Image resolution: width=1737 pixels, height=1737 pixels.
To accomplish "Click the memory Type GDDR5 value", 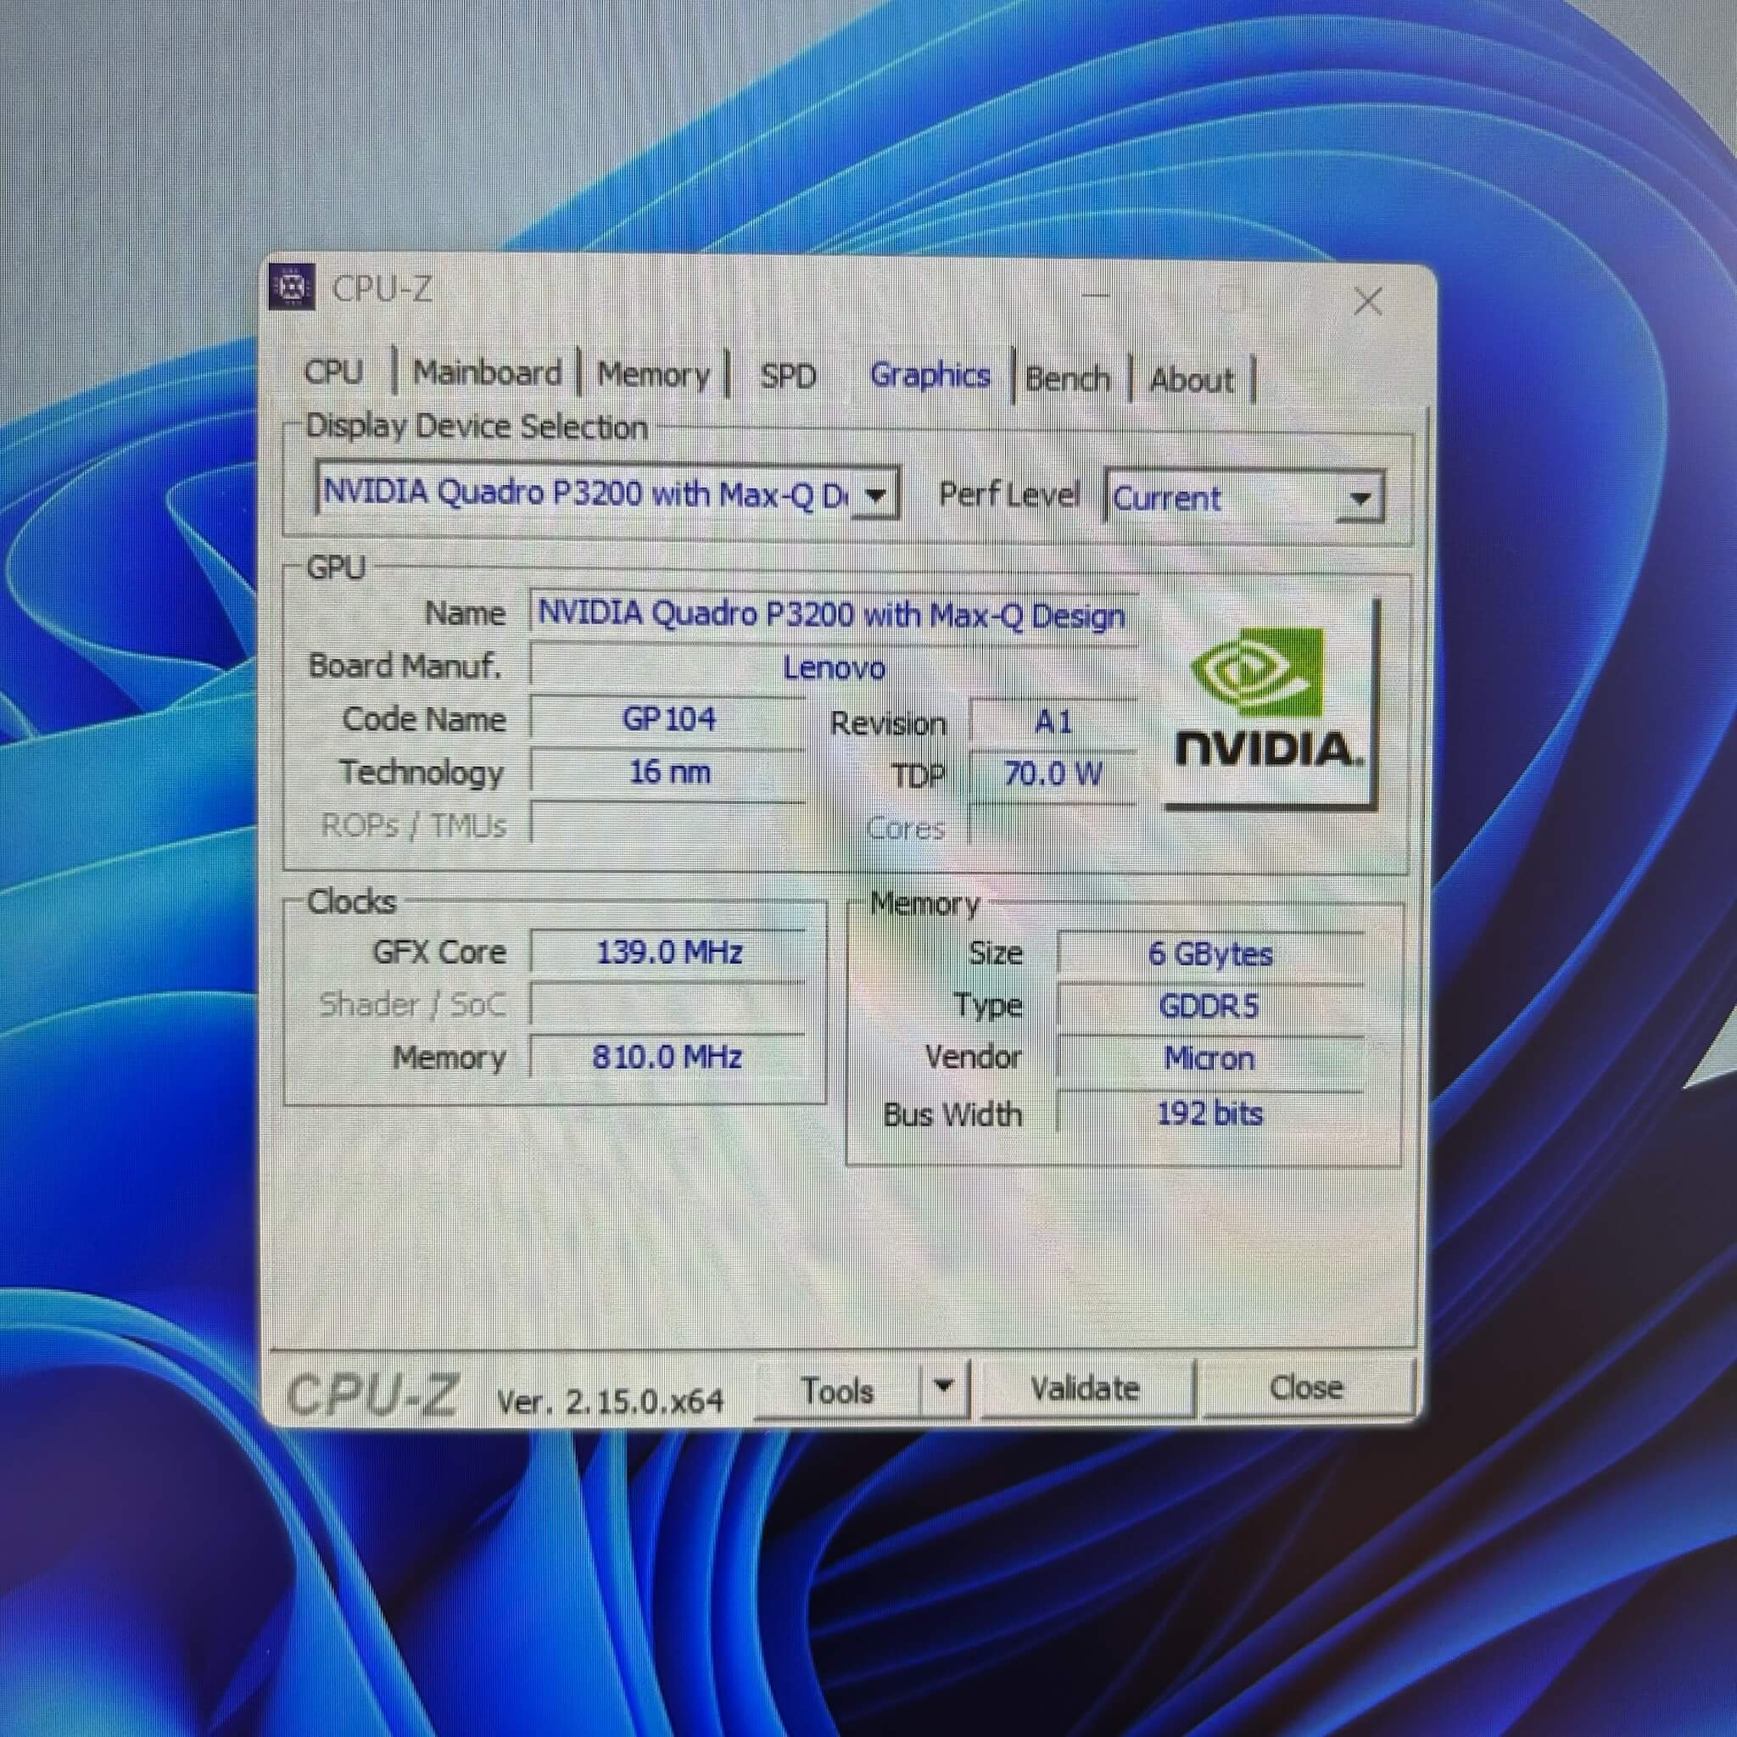I will point(1210,1006).
